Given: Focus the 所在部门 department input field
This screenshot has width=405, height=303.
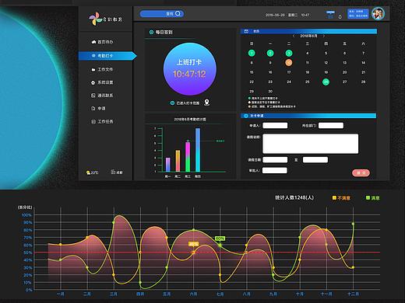Looking at the screenshot, I should pyautogui.click(x=331, y=126).
